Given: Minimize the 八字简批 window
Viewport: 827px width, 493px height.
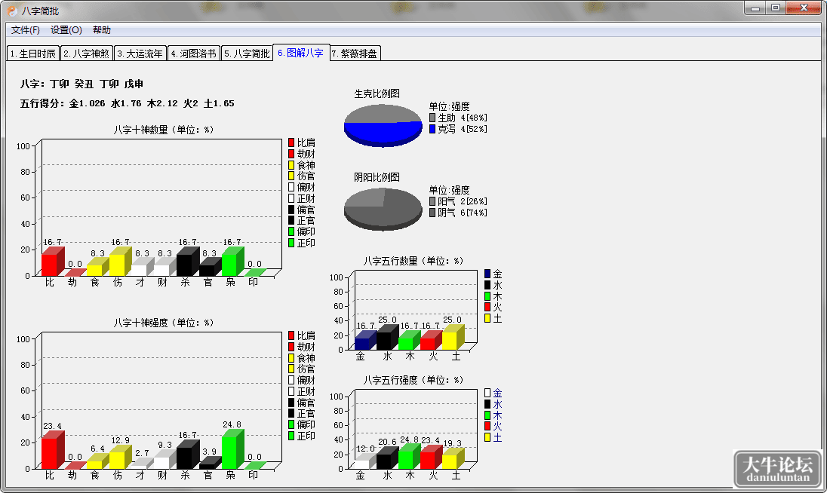Looking at the screenshot, I should click(x=755, y=8).
